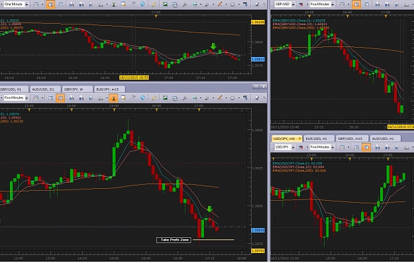Viewport: 414px width, 263px height.
Task: Toggle unhighlighted view button in GBP/USD chart toolbar
Action: click(x=366, y=5)
